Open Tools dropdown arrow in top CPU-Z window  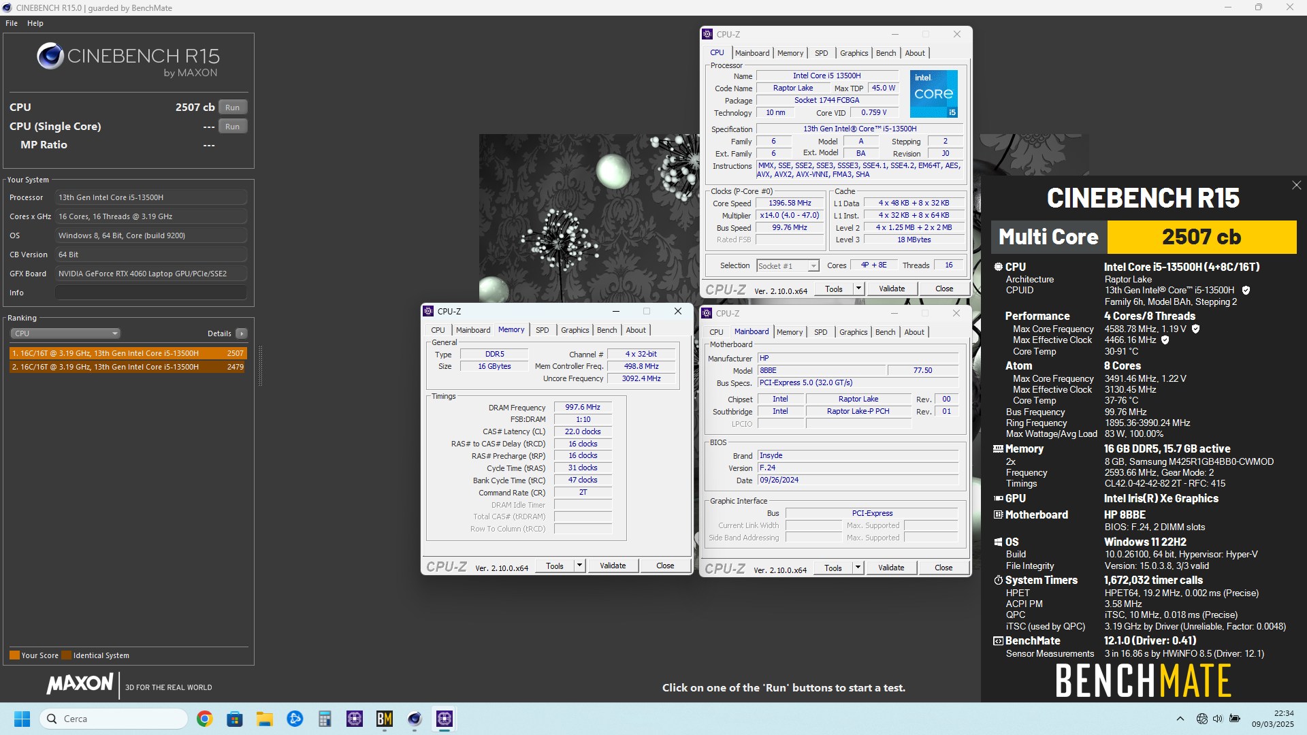coord(858,289)
